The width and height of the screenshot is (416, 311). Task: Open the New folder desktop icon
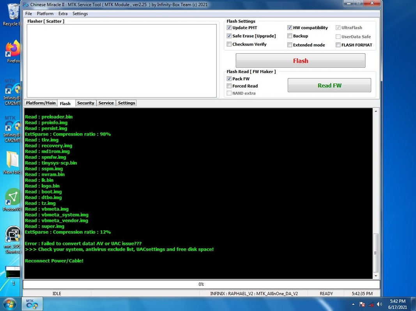[12, 162]
